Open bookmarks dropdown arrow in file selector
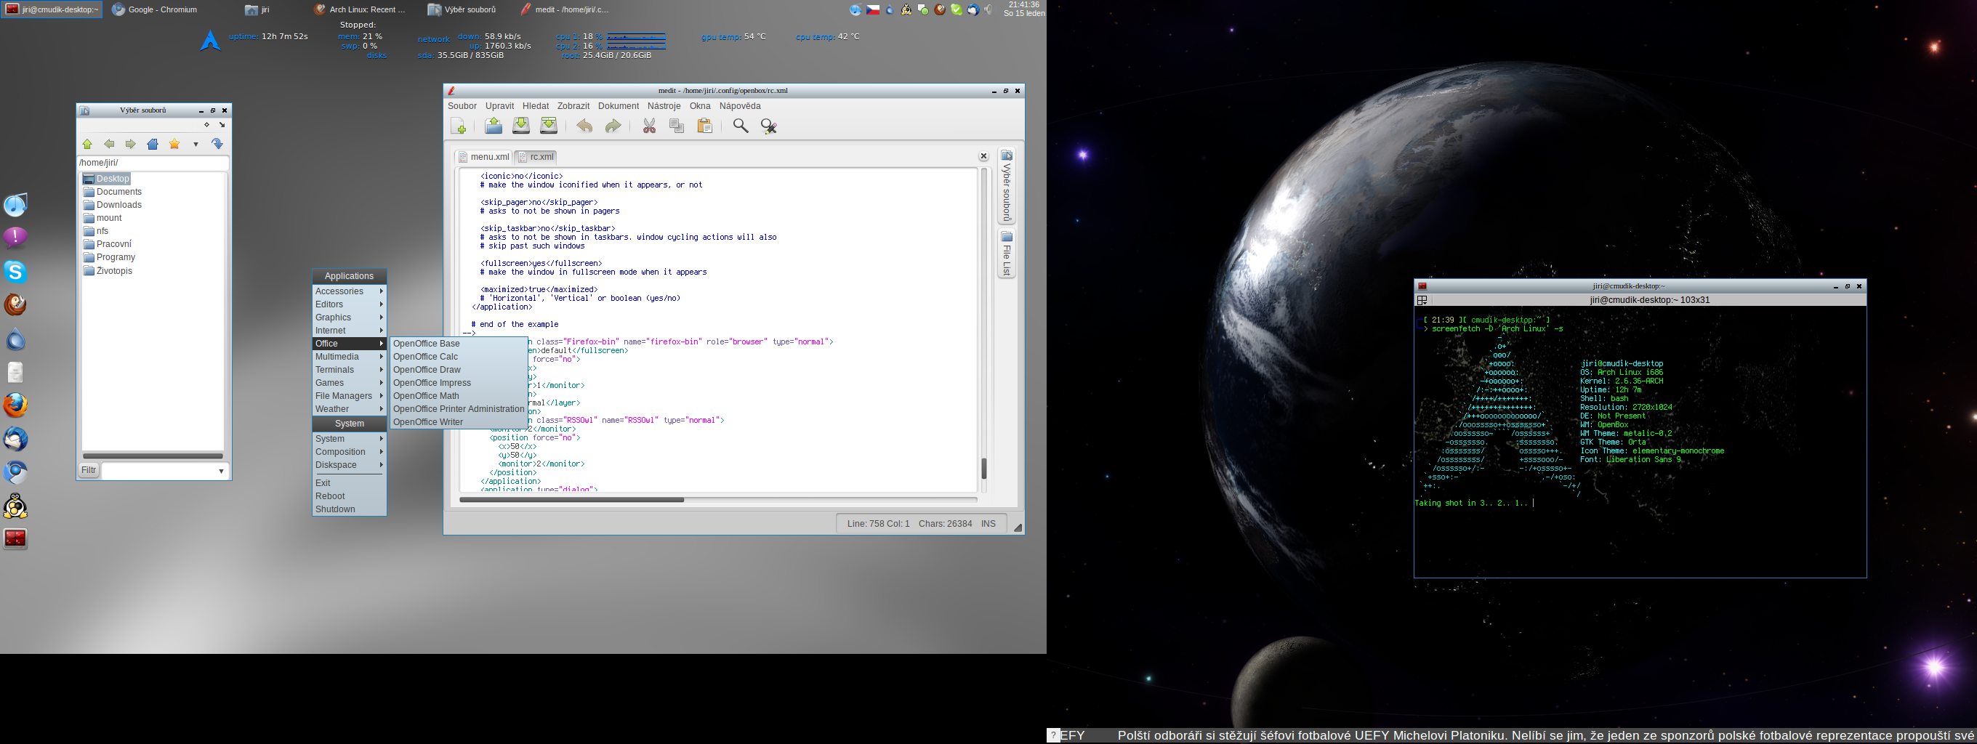Image resolution: width=1977 pixels, height=744 pixels. 196,144
